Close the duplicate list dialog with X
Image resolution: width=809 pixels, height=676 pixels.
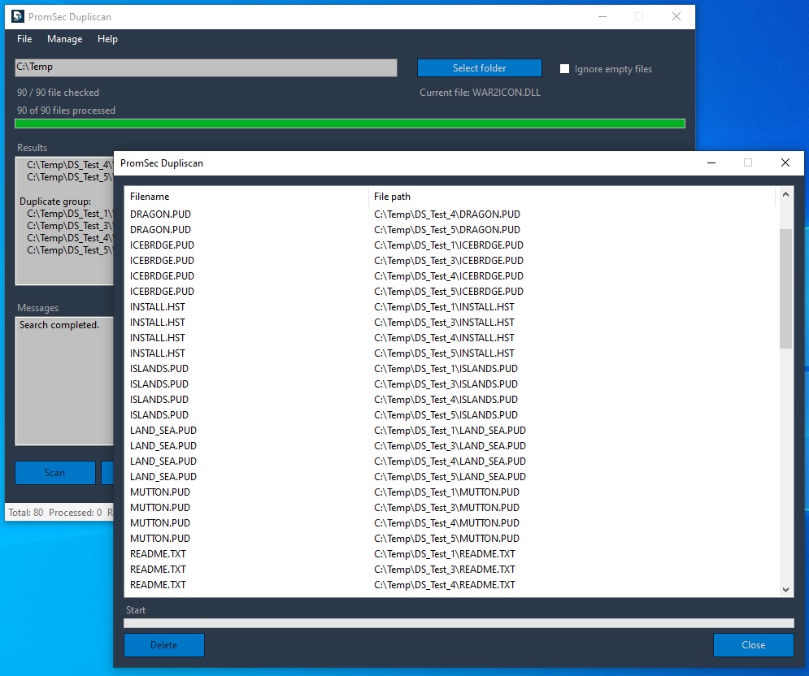click(x=785, y=162)
